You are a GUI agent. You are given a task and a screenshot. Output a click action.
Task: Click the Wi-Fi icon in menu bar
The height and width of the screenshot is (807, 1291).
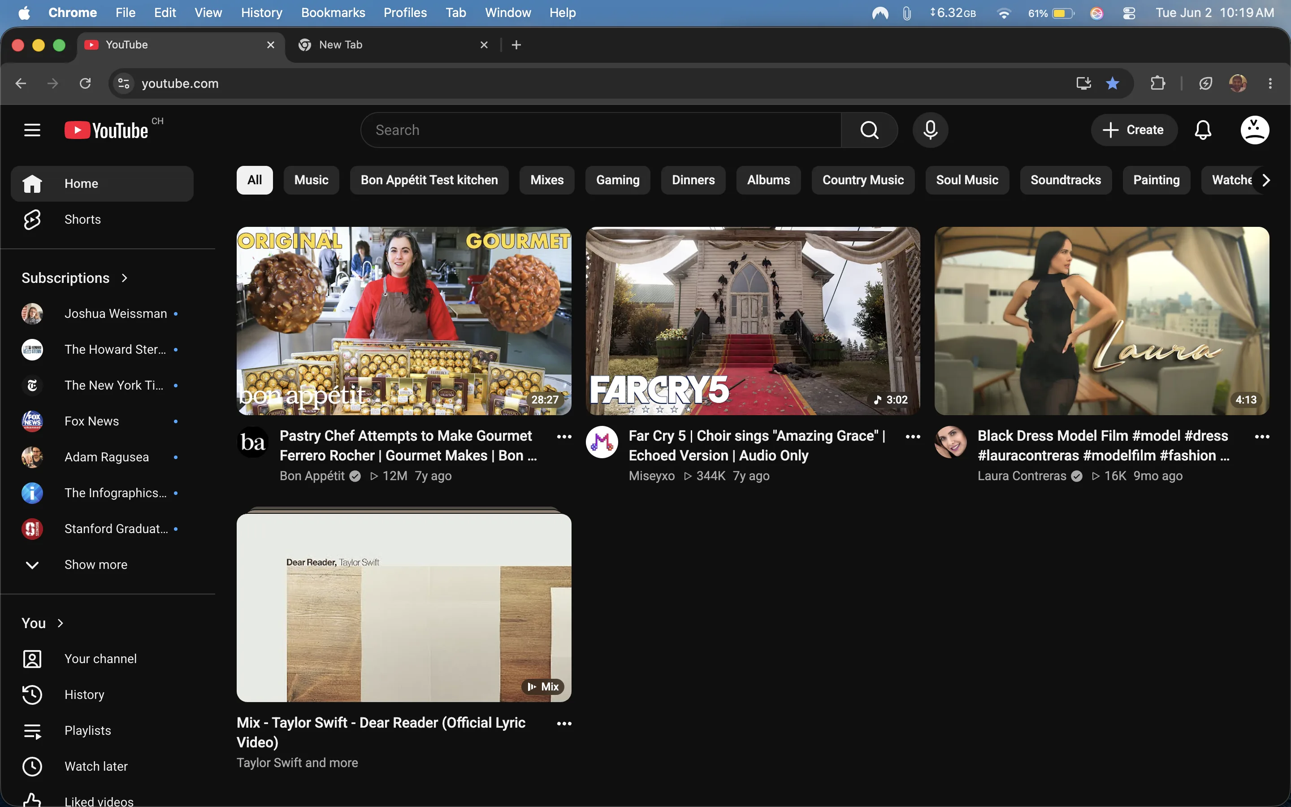[1004, 13]
